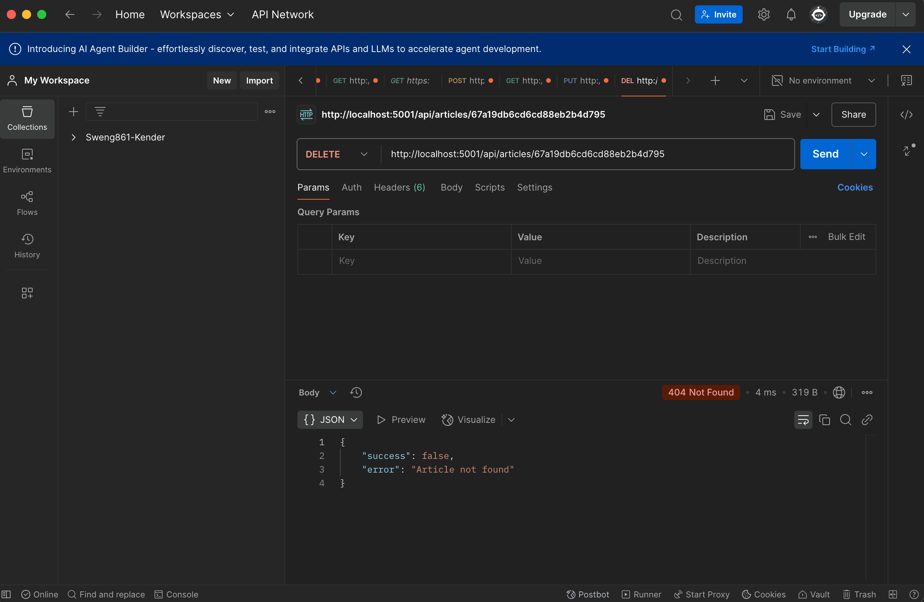Send the DELETE request
Viewport: 924px width, 602px height.
click(825, 154)
